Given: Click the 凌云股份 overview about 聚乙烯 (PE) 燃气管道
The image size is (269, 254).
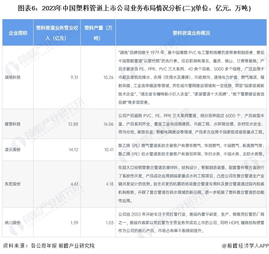Looking at the screenshot, I should coord(191,150).
